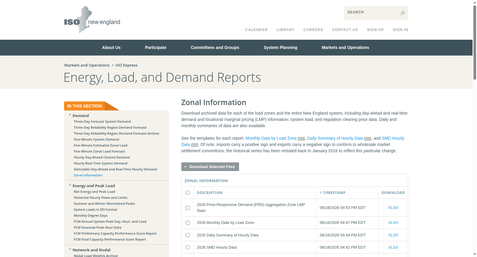477x257 pixels.
Task: Check the 2026 SMD Hourly Data checkbox
Action: pos(188,247)
